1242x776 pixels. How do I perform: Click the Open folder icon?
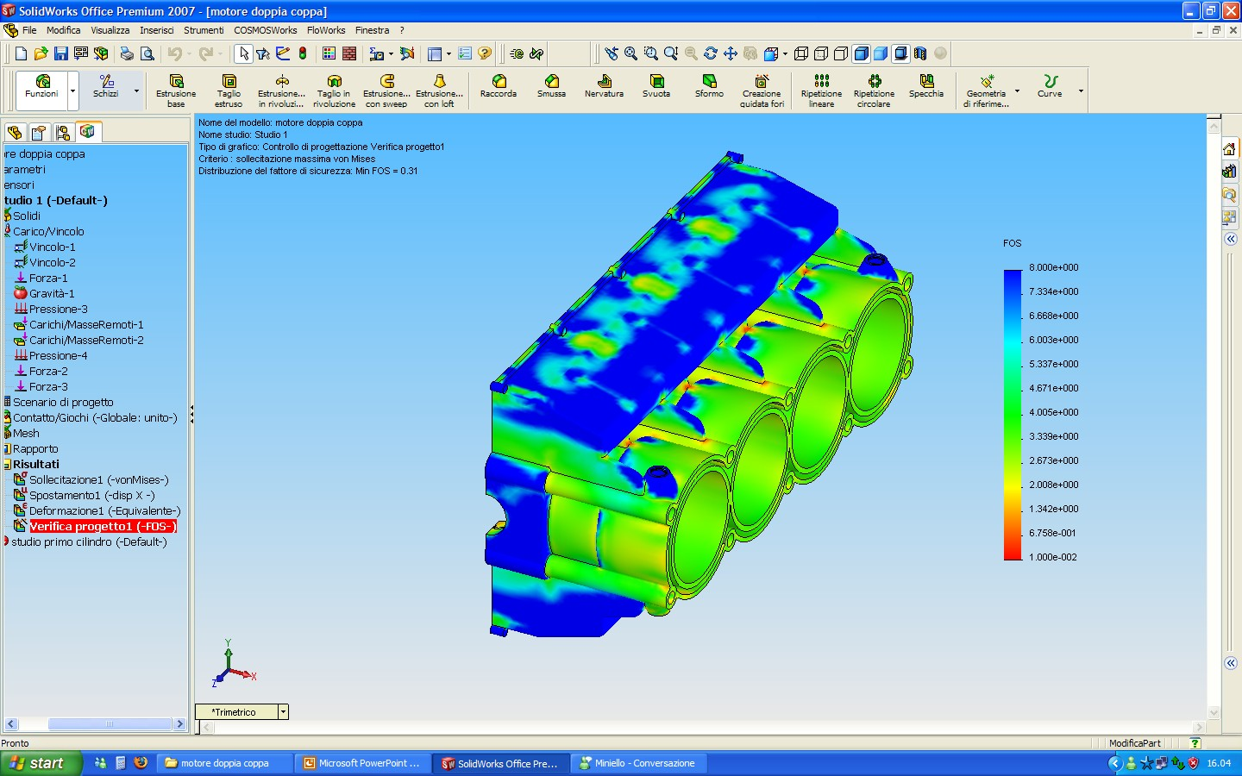41,53
